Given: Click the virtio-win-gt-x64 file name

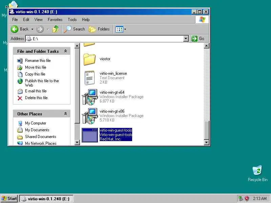Looking at the screenshot, I should click(112, 92).
